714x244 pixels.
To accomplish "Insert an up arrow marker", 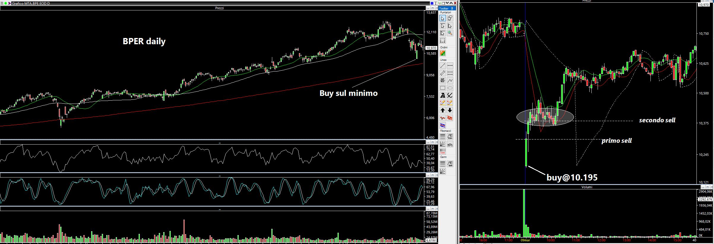I will (x=442, y=110).
